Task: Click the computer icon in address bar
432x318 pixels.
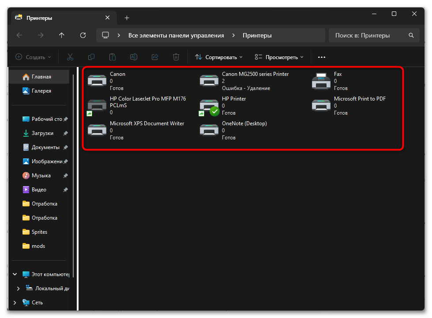Action: tap(105, 35)
